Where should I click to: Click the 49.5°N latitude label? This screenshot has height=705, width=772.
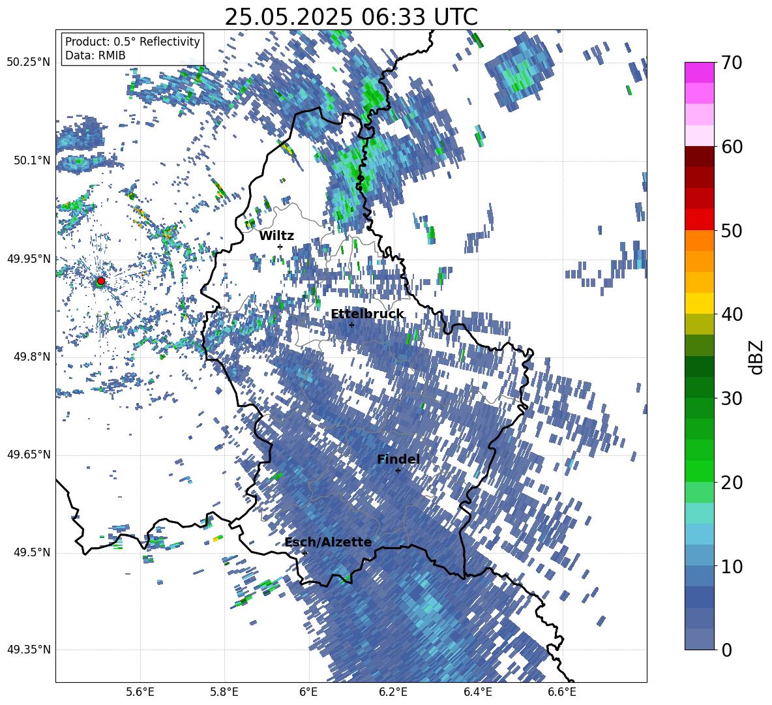pos(32,552)
